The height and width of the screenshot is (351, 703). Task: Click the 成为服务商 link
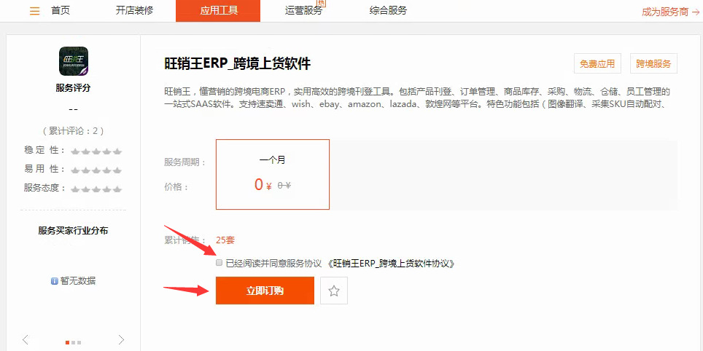click(665, 12)
